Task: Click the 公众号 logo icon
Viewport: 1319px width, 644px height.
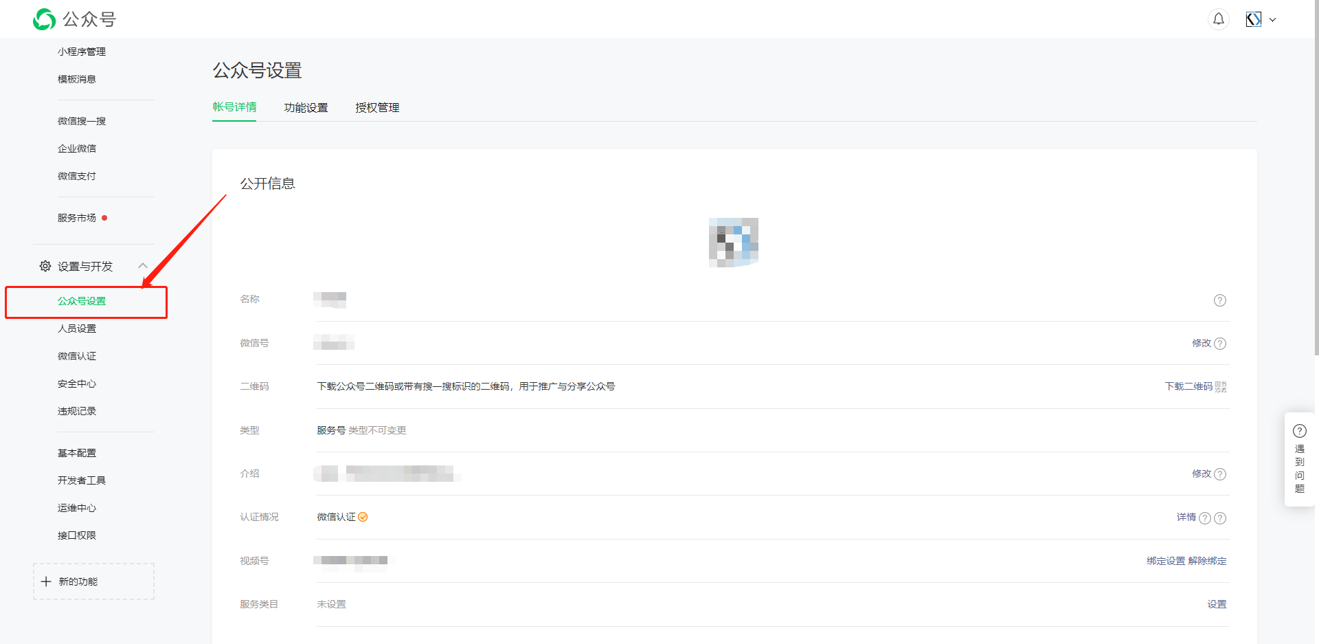Action: pyautogui.click(x=45, y=19)
